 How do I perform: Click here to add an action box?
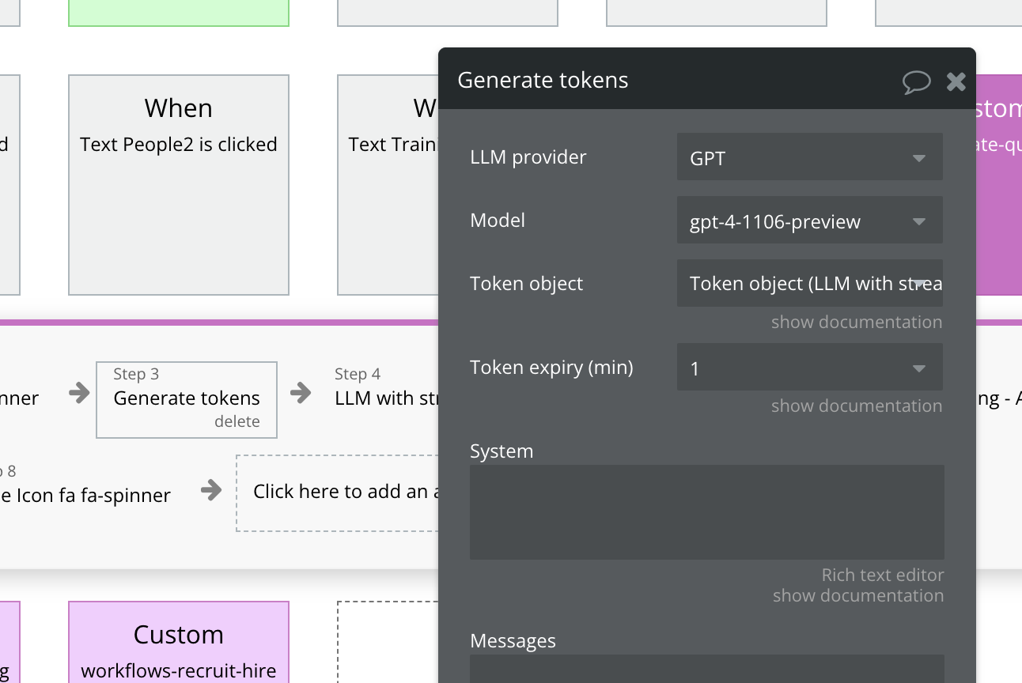(340, 492)
